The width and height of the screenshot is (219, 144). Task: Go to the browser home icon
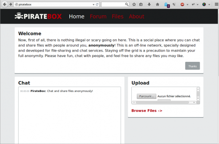[x=158, y=4]
